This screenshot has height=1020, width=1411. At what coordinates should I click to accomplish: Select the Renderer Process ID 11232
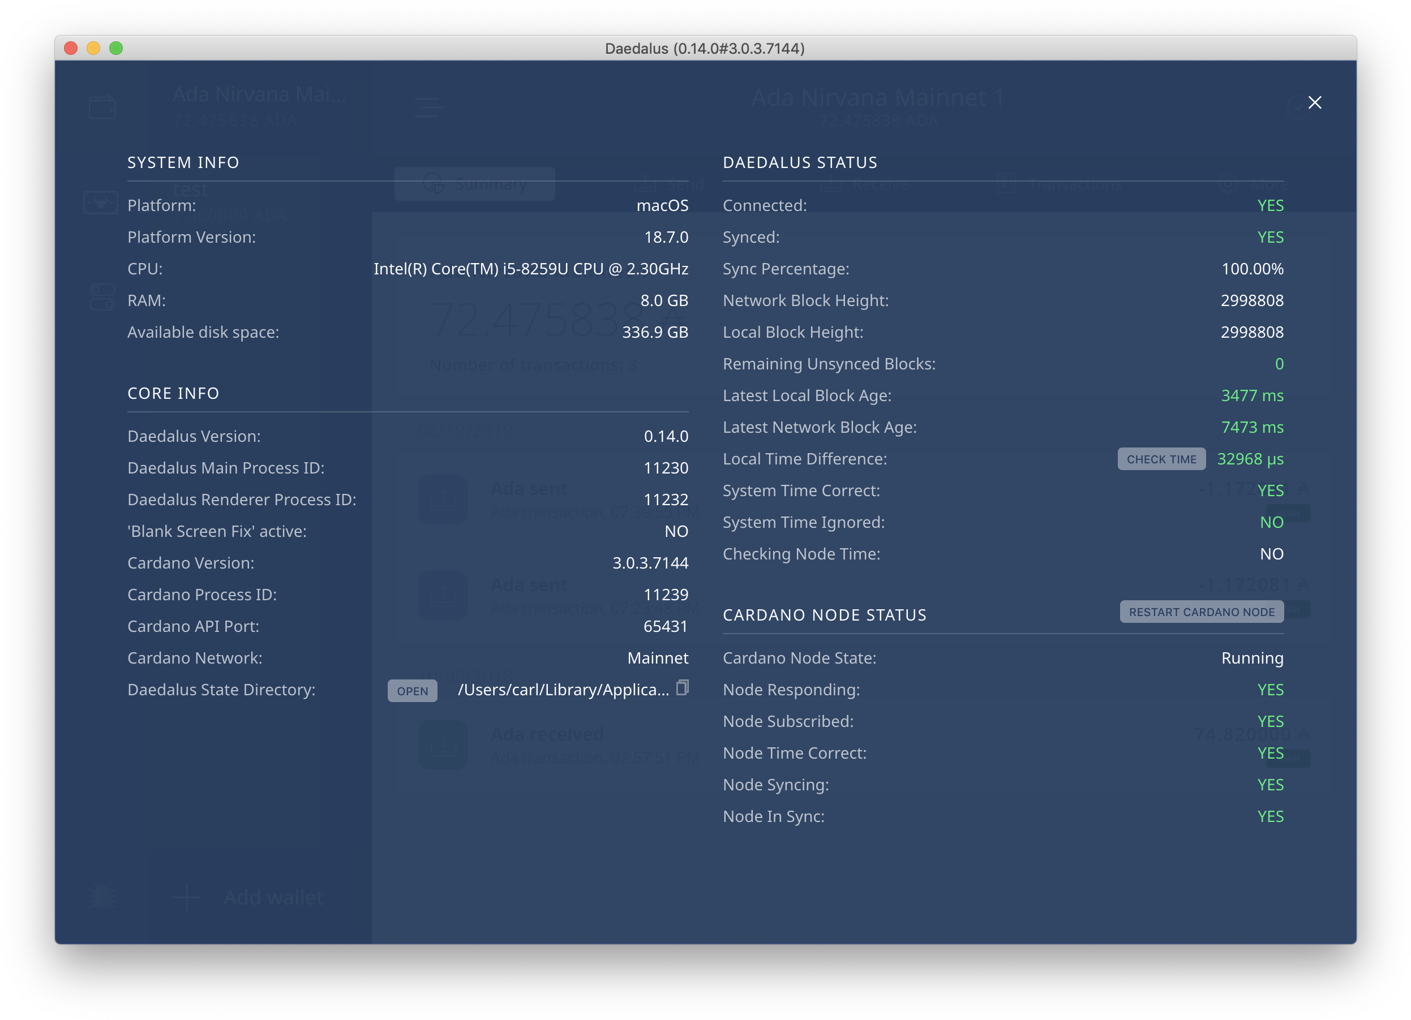666,500
